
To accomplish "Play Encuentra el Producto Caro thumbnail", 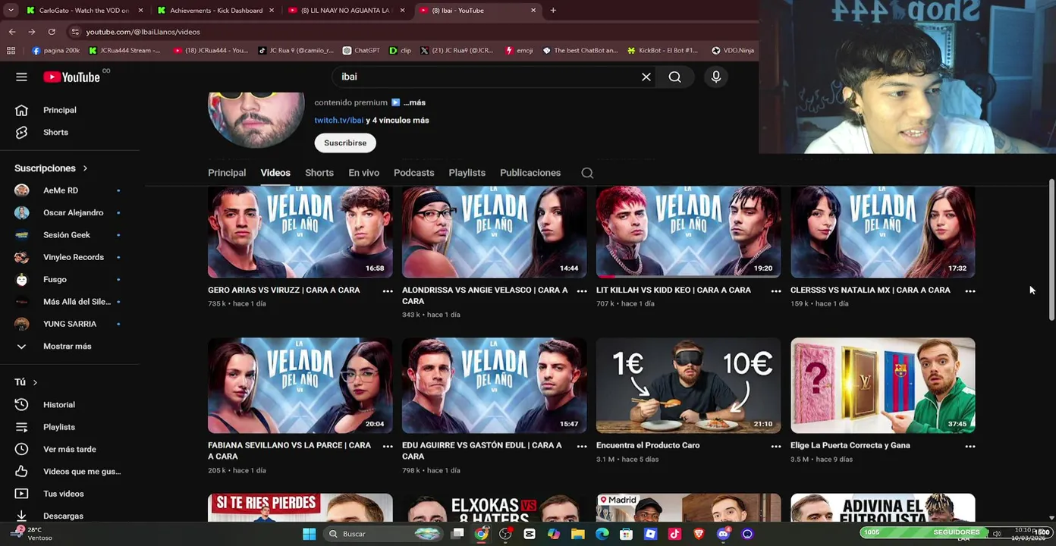I will [x=688, y=385].
